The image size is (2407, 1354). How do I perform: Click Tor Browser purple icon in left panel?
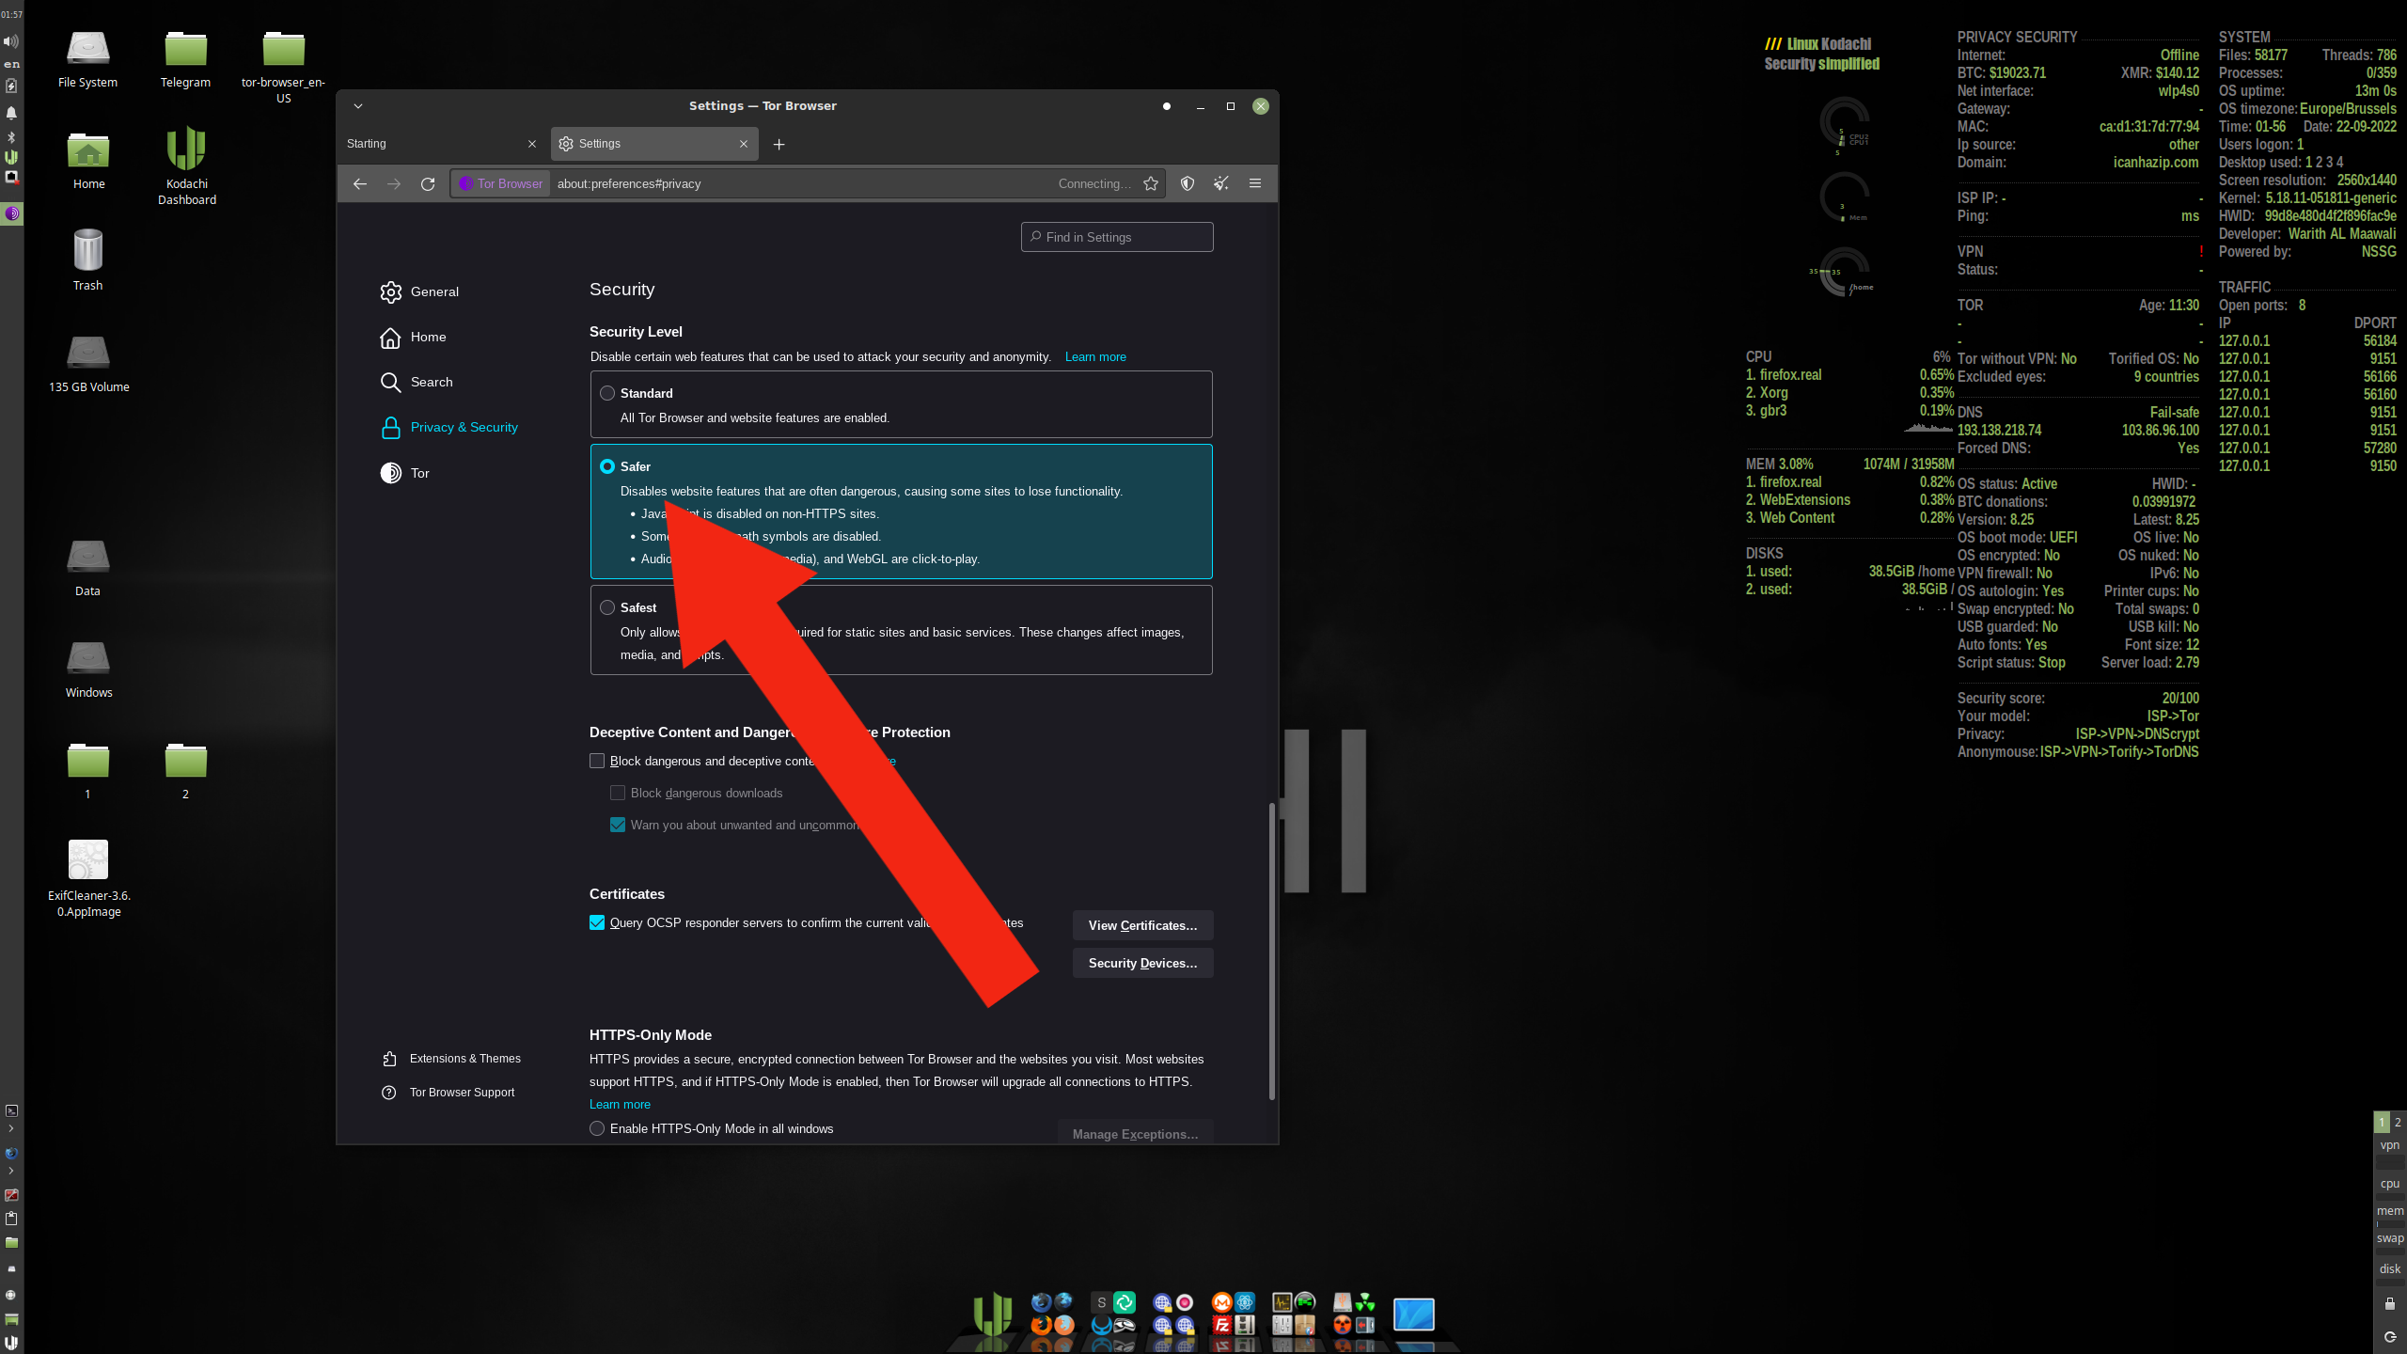(11, 213)
